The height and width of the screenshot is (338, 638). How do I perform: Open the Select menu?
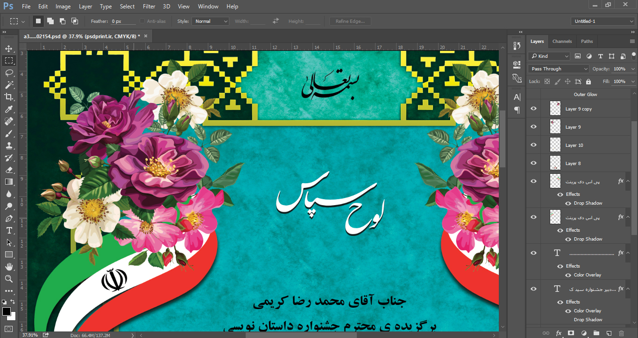(127, 7)
